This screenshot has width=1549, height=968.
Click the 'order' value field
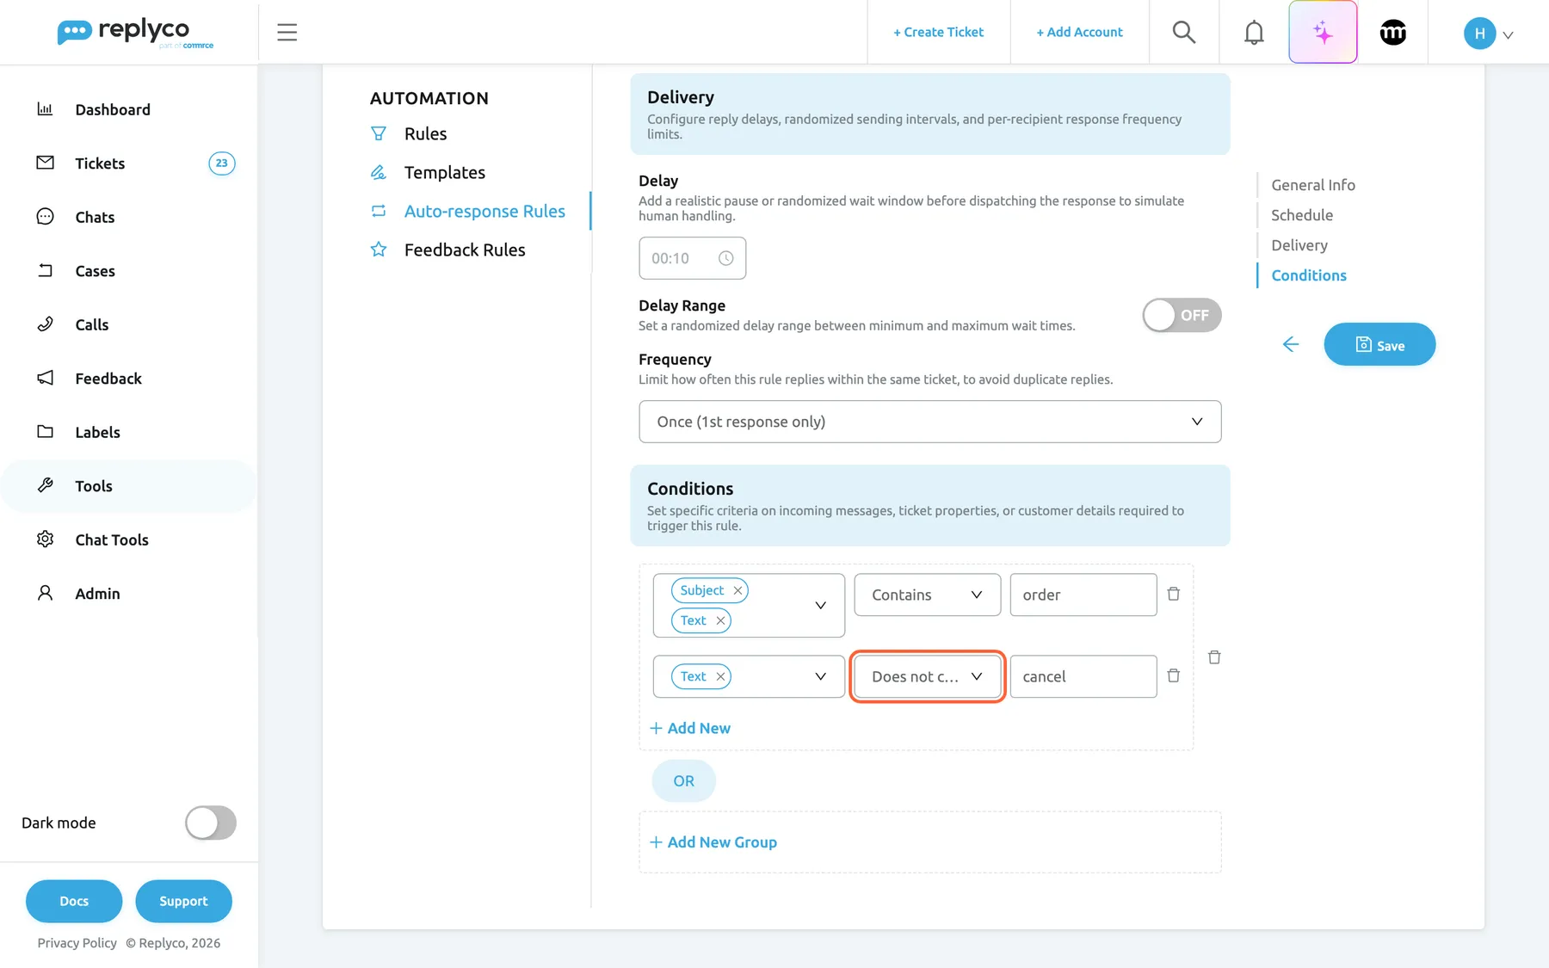tap(1083, 595)
